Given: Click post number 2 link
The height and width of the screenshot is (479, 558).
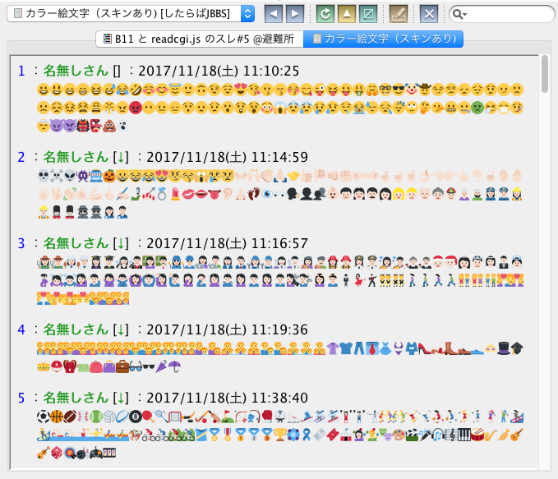Looking at the screenshot, I should (21, 157).
